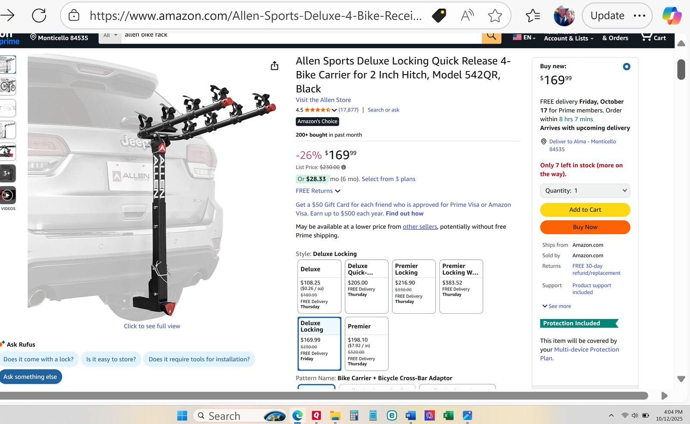The width and height of the screenshot is (690, 424).
Task: Open the Edge Copilot icon
Action: click(x=671, y=16)
